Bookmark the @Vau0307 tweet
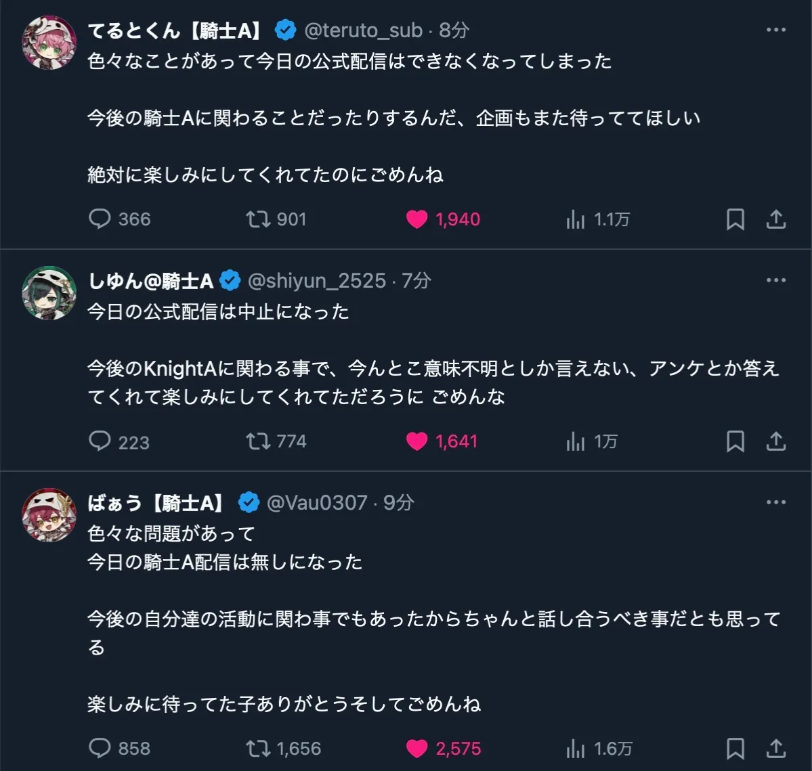Viewport: 812px width, 771px height. 735,748
